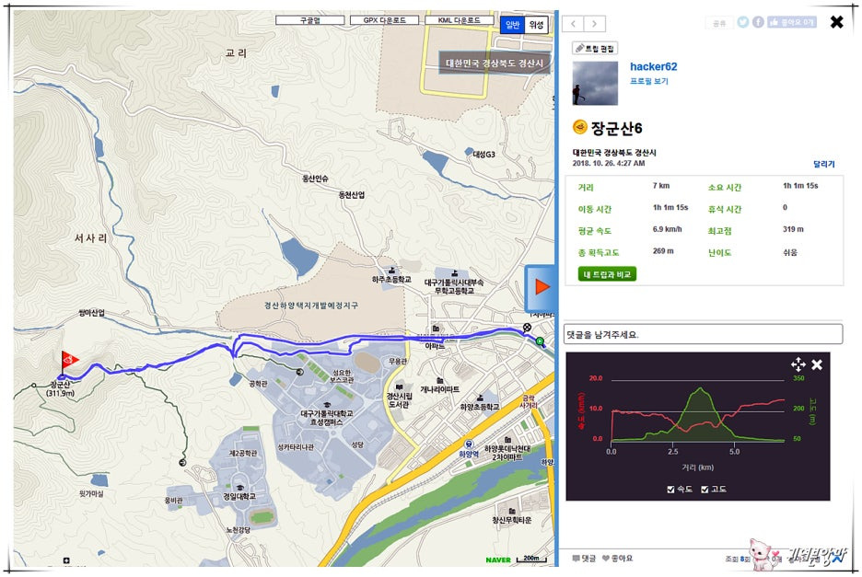Play route animation with orange arrow
This screenshot has width=862, height=577.
[542, 287]
